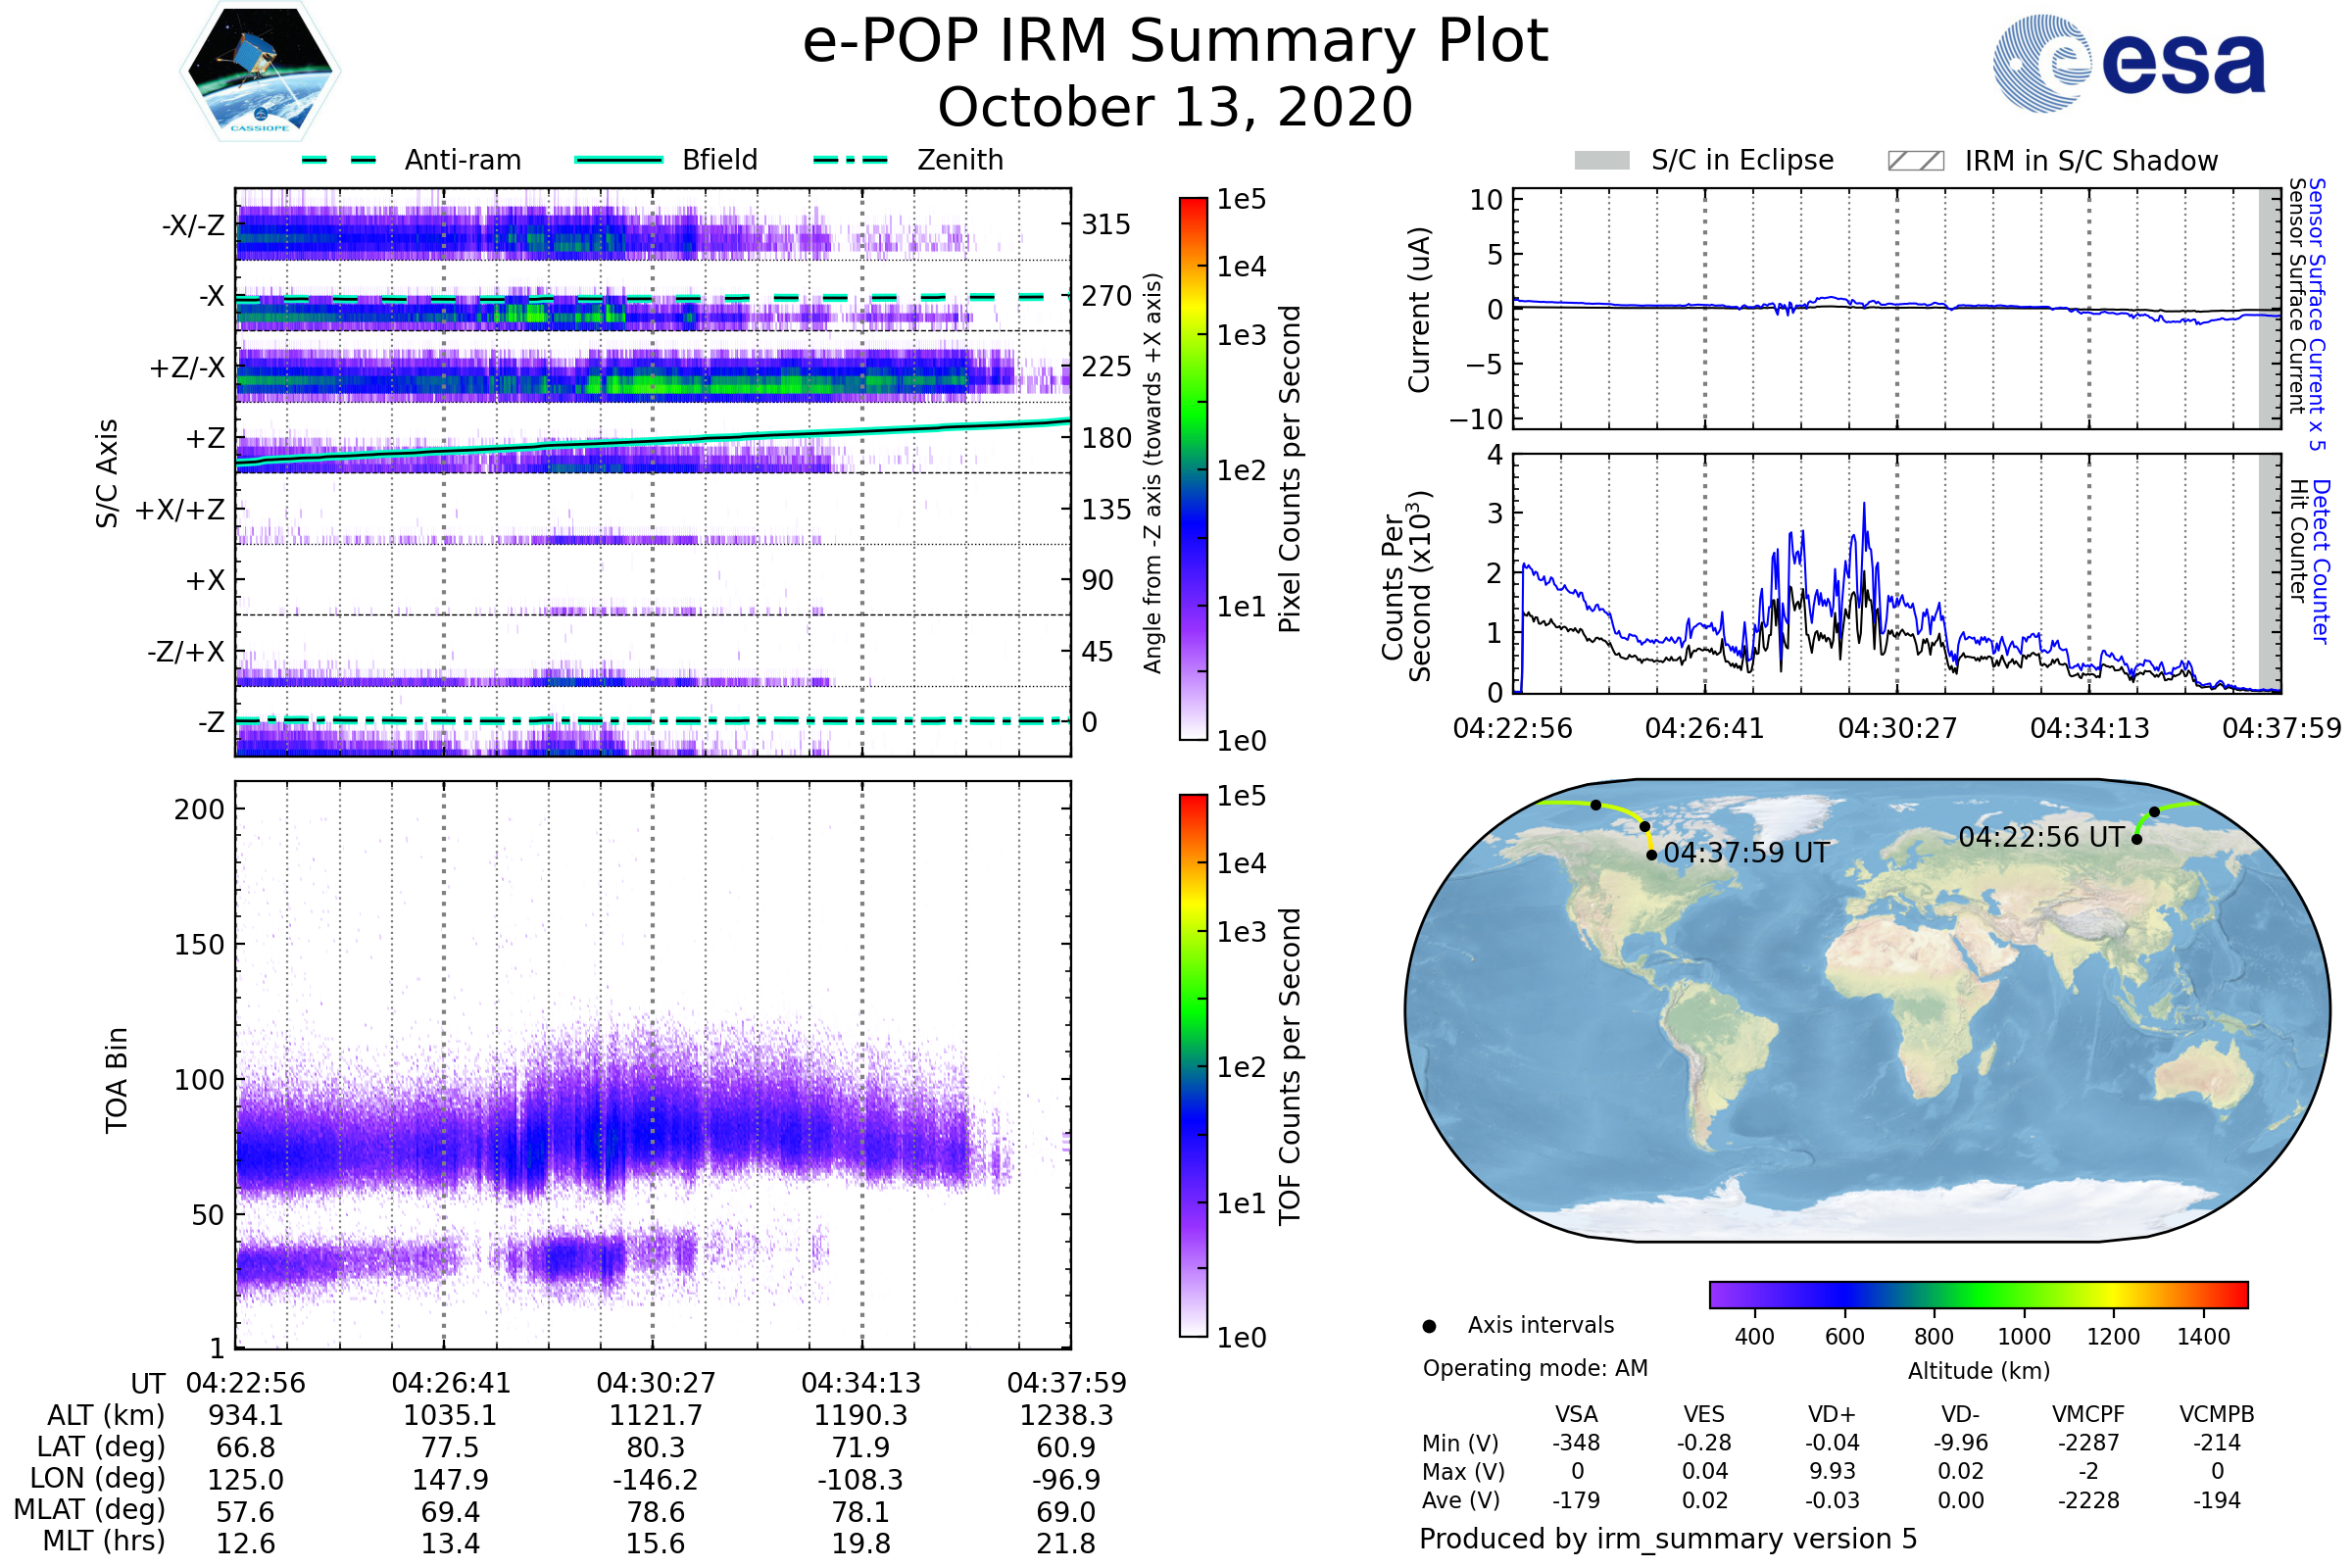Click the ESA logo
Image resolution: width=2352 pixels, height=1568 pixels.
pos(2129,63)
